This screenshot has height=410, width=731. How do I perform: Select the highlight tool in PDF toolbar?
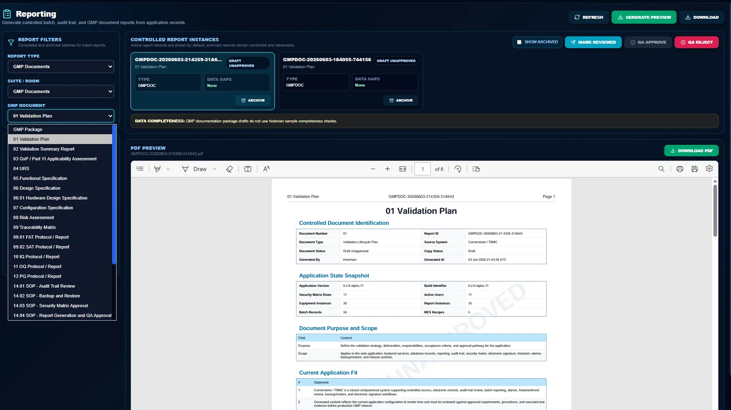pyautogui.click(x=158, y=169)
